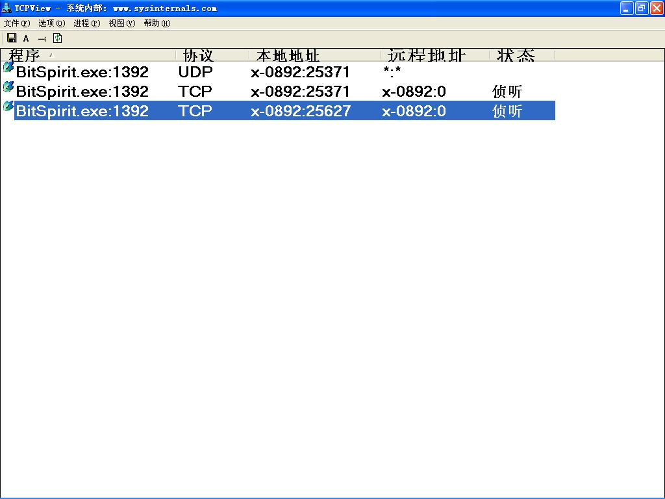Sort by the 协议 column header
The height and width of the screenshot is (499, 665).
[x=212, y=55]
